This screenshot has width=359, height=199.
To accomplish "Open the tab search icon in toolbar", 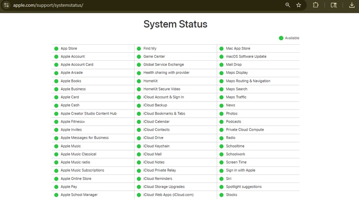I will click(333, 5).
